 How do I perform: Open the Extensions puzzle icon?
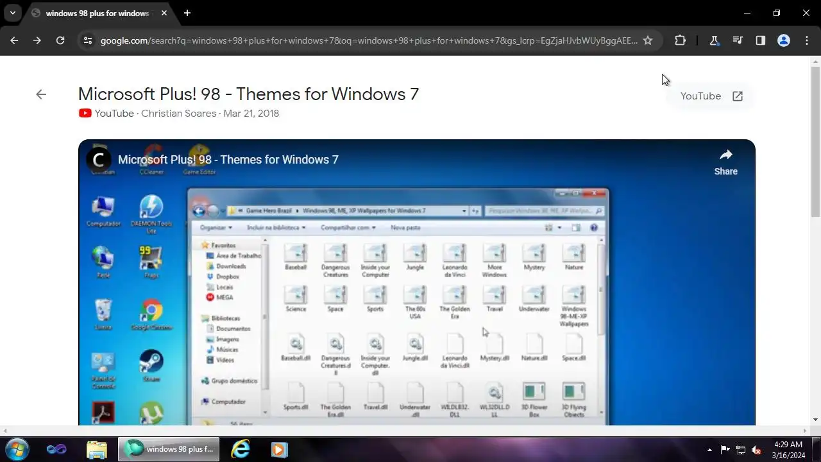pos(680,40)
